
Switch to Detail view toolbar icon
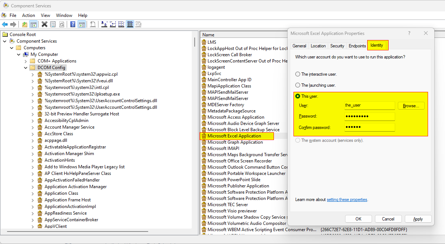pos(130,24)
